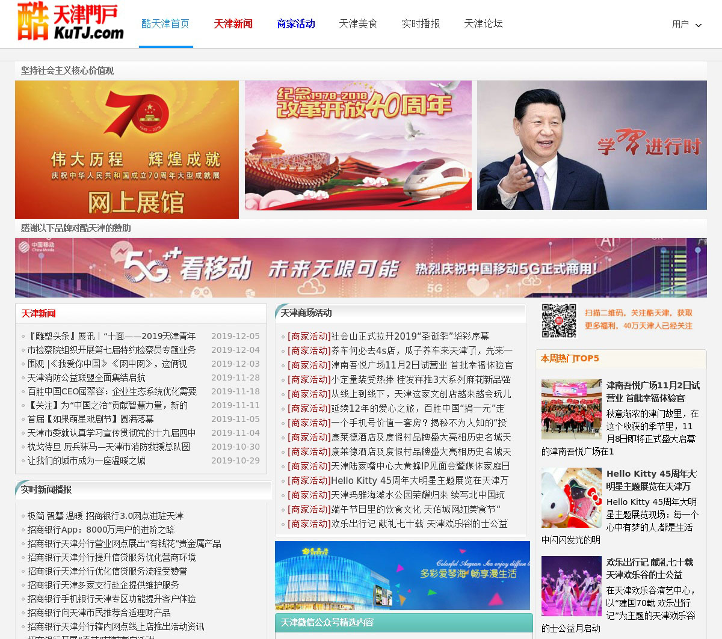722x639 pixels.
Task: Open 招商银行App：8000万用户的进阶之路
Action: point(100,530)
